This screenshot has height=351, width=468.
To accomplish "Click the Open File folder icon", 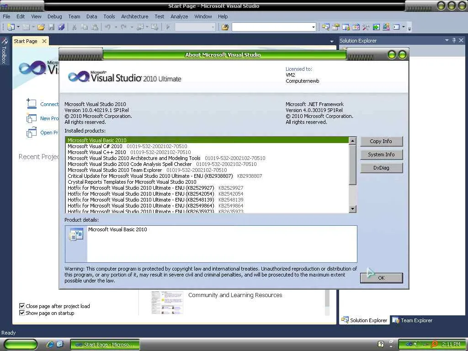I will tap(41, 27).
